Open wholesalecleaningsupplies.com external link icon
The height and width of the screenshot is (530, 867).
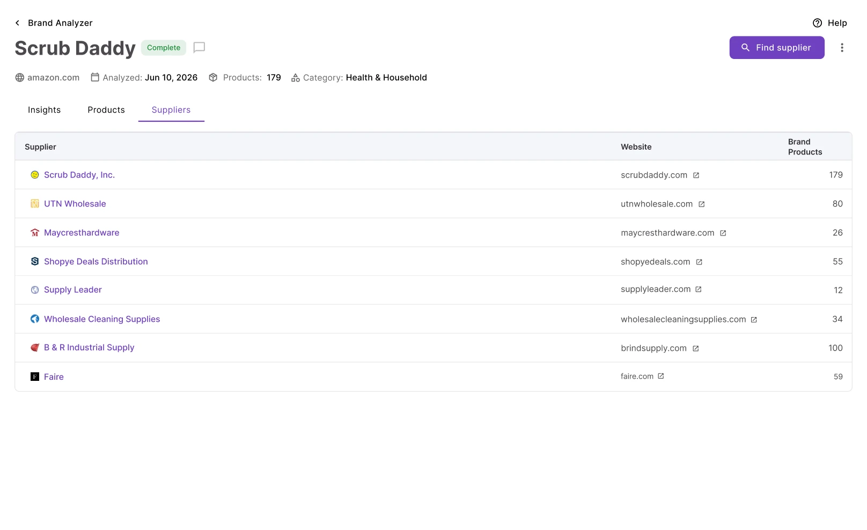[754, 320]
